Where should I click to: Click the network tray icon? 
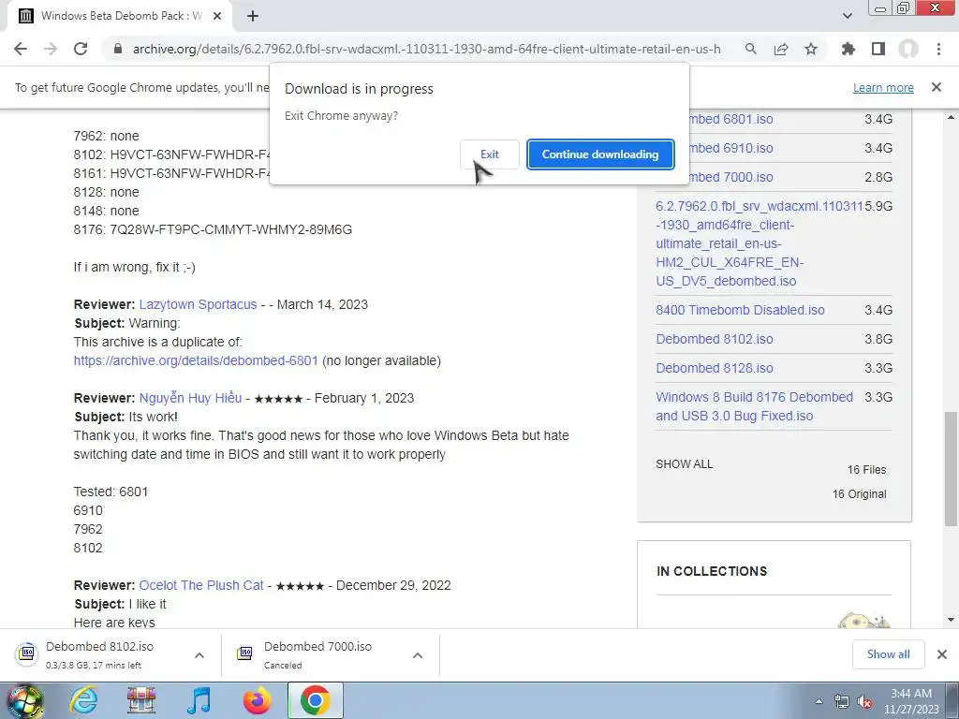tap(842, 702)
